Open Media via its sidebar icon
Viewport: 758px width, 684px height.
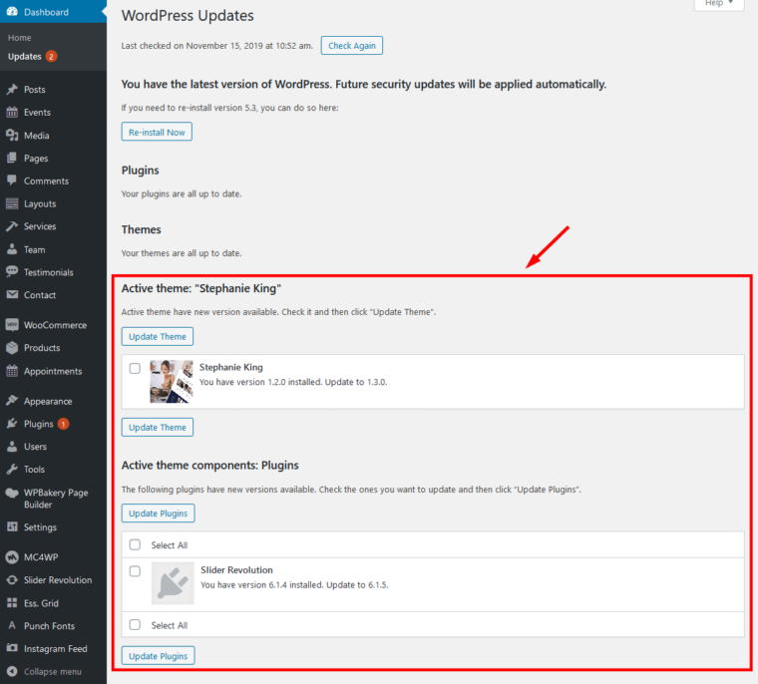[x=12, y=136]
